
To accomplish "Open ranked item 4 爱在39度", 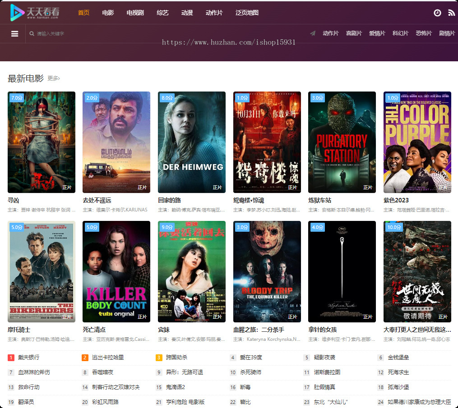I will point(251,358).
